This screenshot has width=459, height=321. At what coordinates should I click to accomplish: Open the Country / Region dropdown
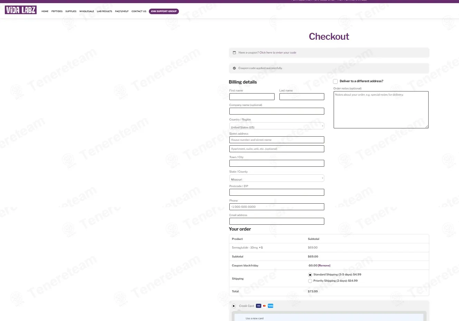click(x=276, y=126)
